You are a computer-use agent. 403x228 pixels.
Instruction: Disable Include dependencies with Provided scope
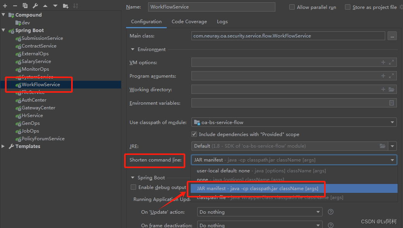(194, 134)
